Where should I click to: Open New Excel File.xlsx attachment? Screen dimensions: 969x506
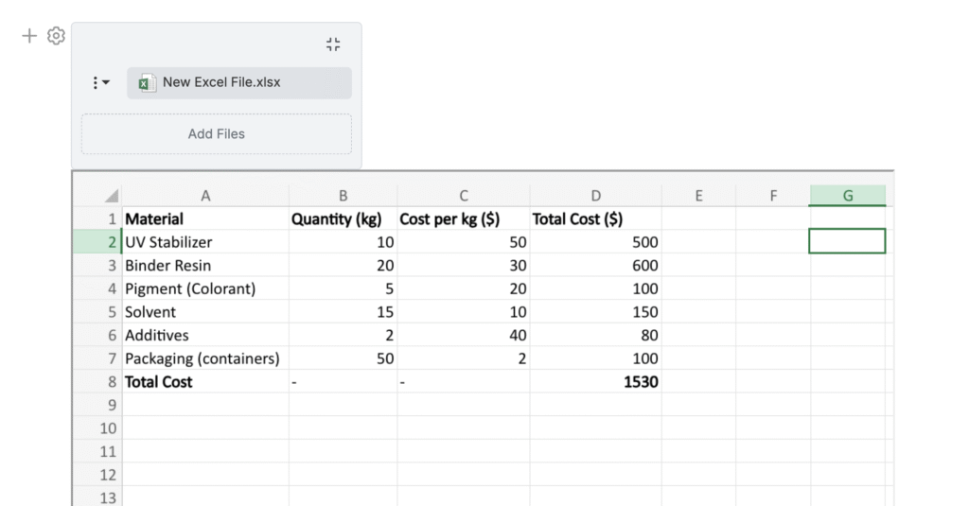[x=221, y=82]
